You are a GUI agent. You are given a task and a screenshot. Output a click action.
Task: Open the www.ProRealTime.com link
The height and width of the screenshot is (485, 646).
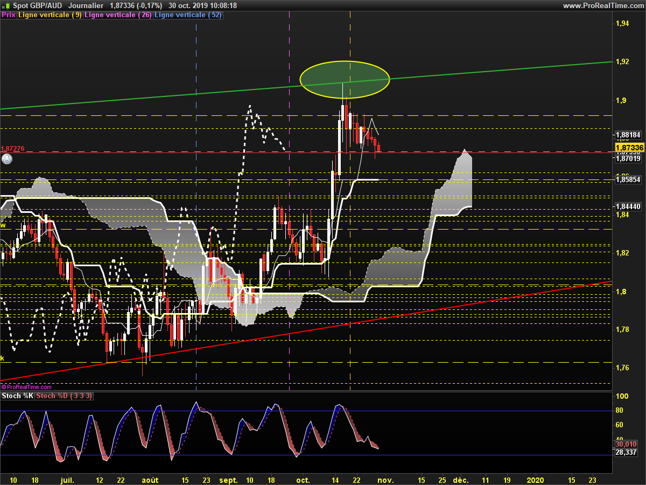(x=603, y=5)
